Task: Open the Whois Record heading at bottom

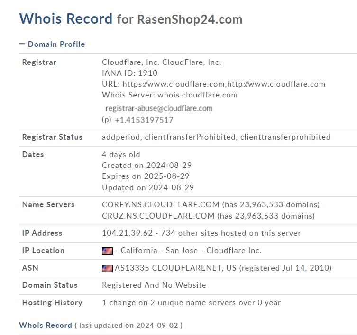Action: pyautogui.click(x=46, y=325)
